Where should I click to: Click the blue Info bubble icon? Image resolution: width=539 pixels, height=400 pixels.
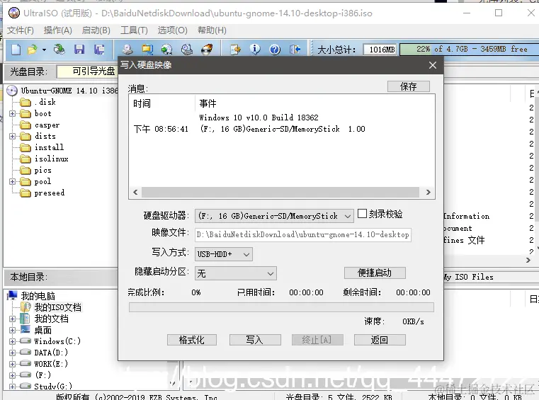pyautogui.click(x=255, y=50)
